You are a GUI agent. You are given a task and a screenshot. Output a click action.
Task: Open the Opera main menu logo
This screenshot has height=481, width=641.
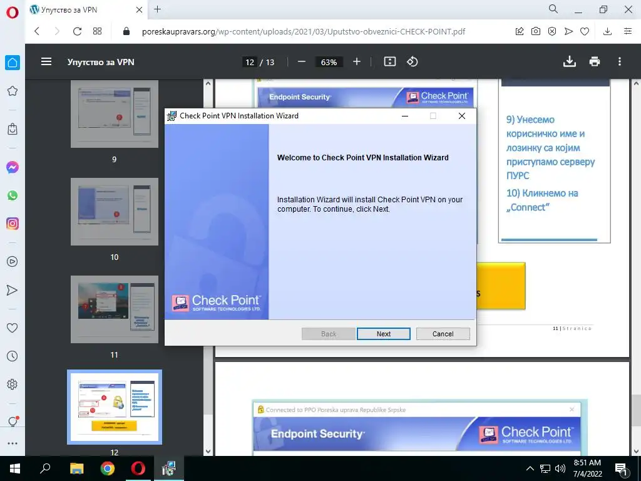(x=13, y=13)
